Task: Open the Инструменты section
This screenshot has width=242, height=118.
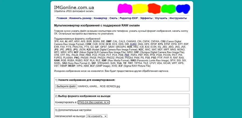Action: click(x=178, y=18)
